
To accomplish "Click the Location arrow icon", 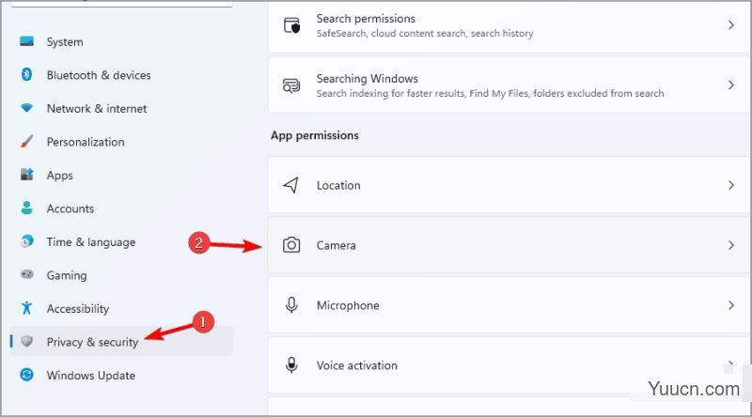I will click(291, 185).
